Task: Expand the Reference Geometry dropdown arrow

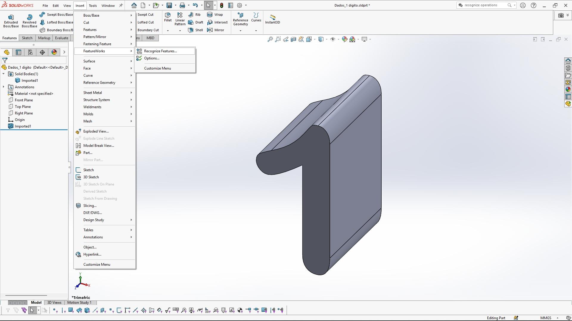Action: [x=240, y=31]
